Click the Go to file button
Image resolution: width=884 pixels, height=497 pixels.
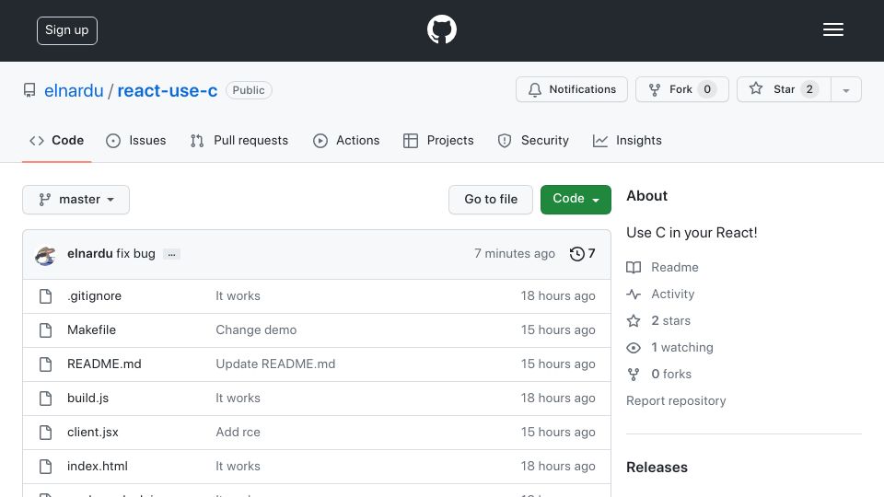tap(491, 200)
